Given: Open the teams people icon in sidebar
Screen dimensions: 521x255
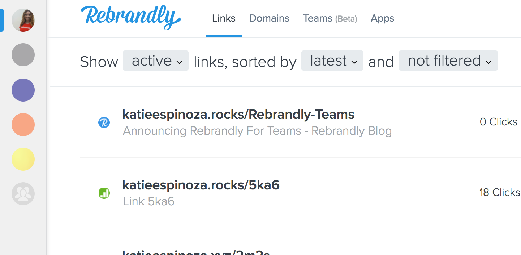Looking at the screenshot, I should [x=23, y=194].
